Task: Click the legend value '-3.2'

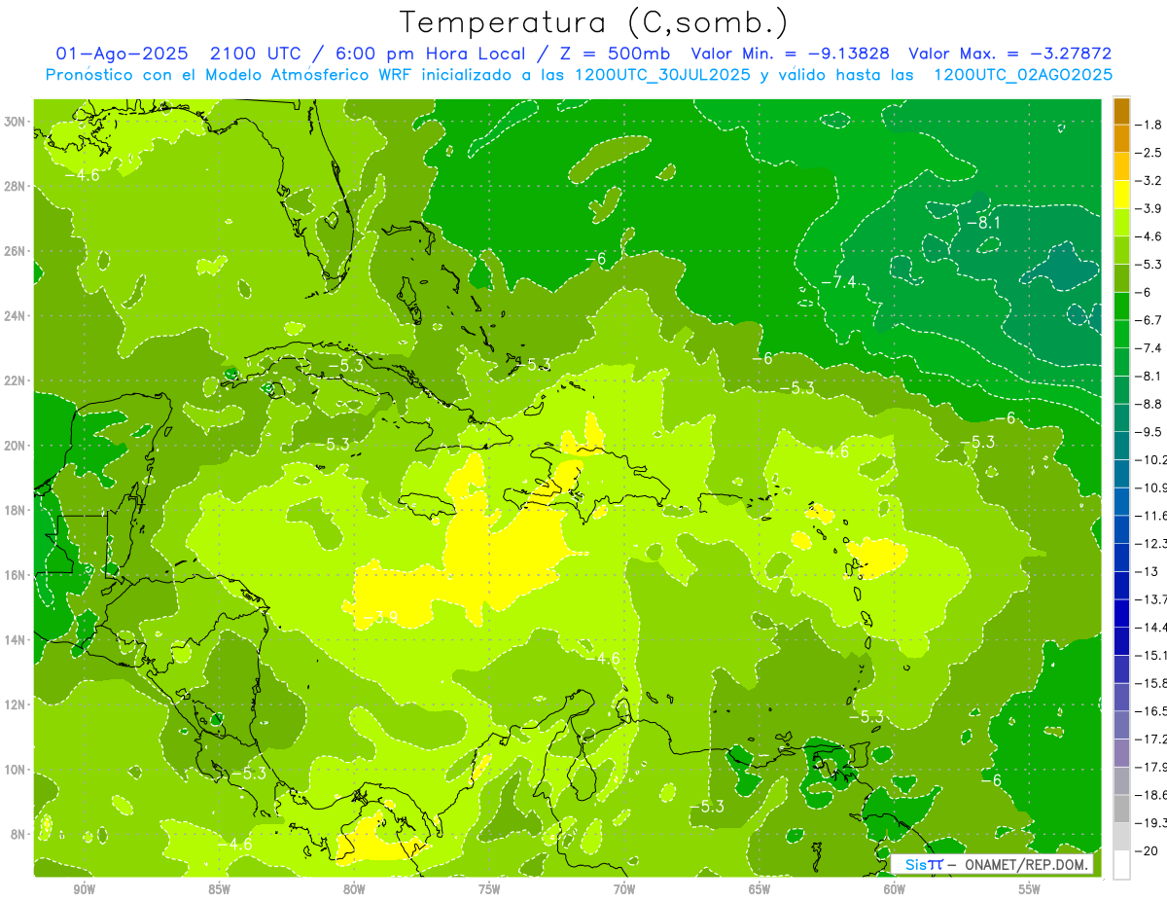Action: click(x=1149, y=181)
